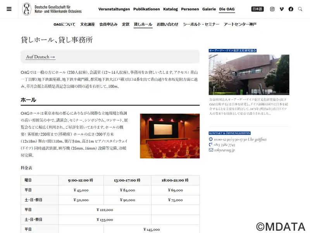310x233 pixels.
Task: Open search with magnifier icon
Action: tap(300, 9)
